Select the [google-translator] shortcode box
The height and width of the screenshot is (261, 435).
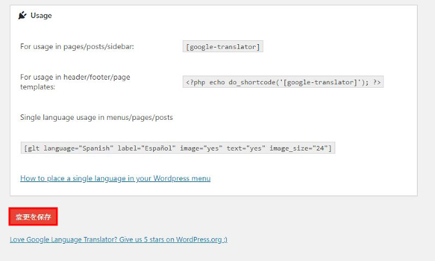click(223, 47)
